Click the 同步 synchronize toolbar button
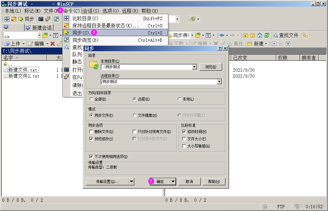The width and height of the screenshot is (328, 211). [x=26, y=19]
